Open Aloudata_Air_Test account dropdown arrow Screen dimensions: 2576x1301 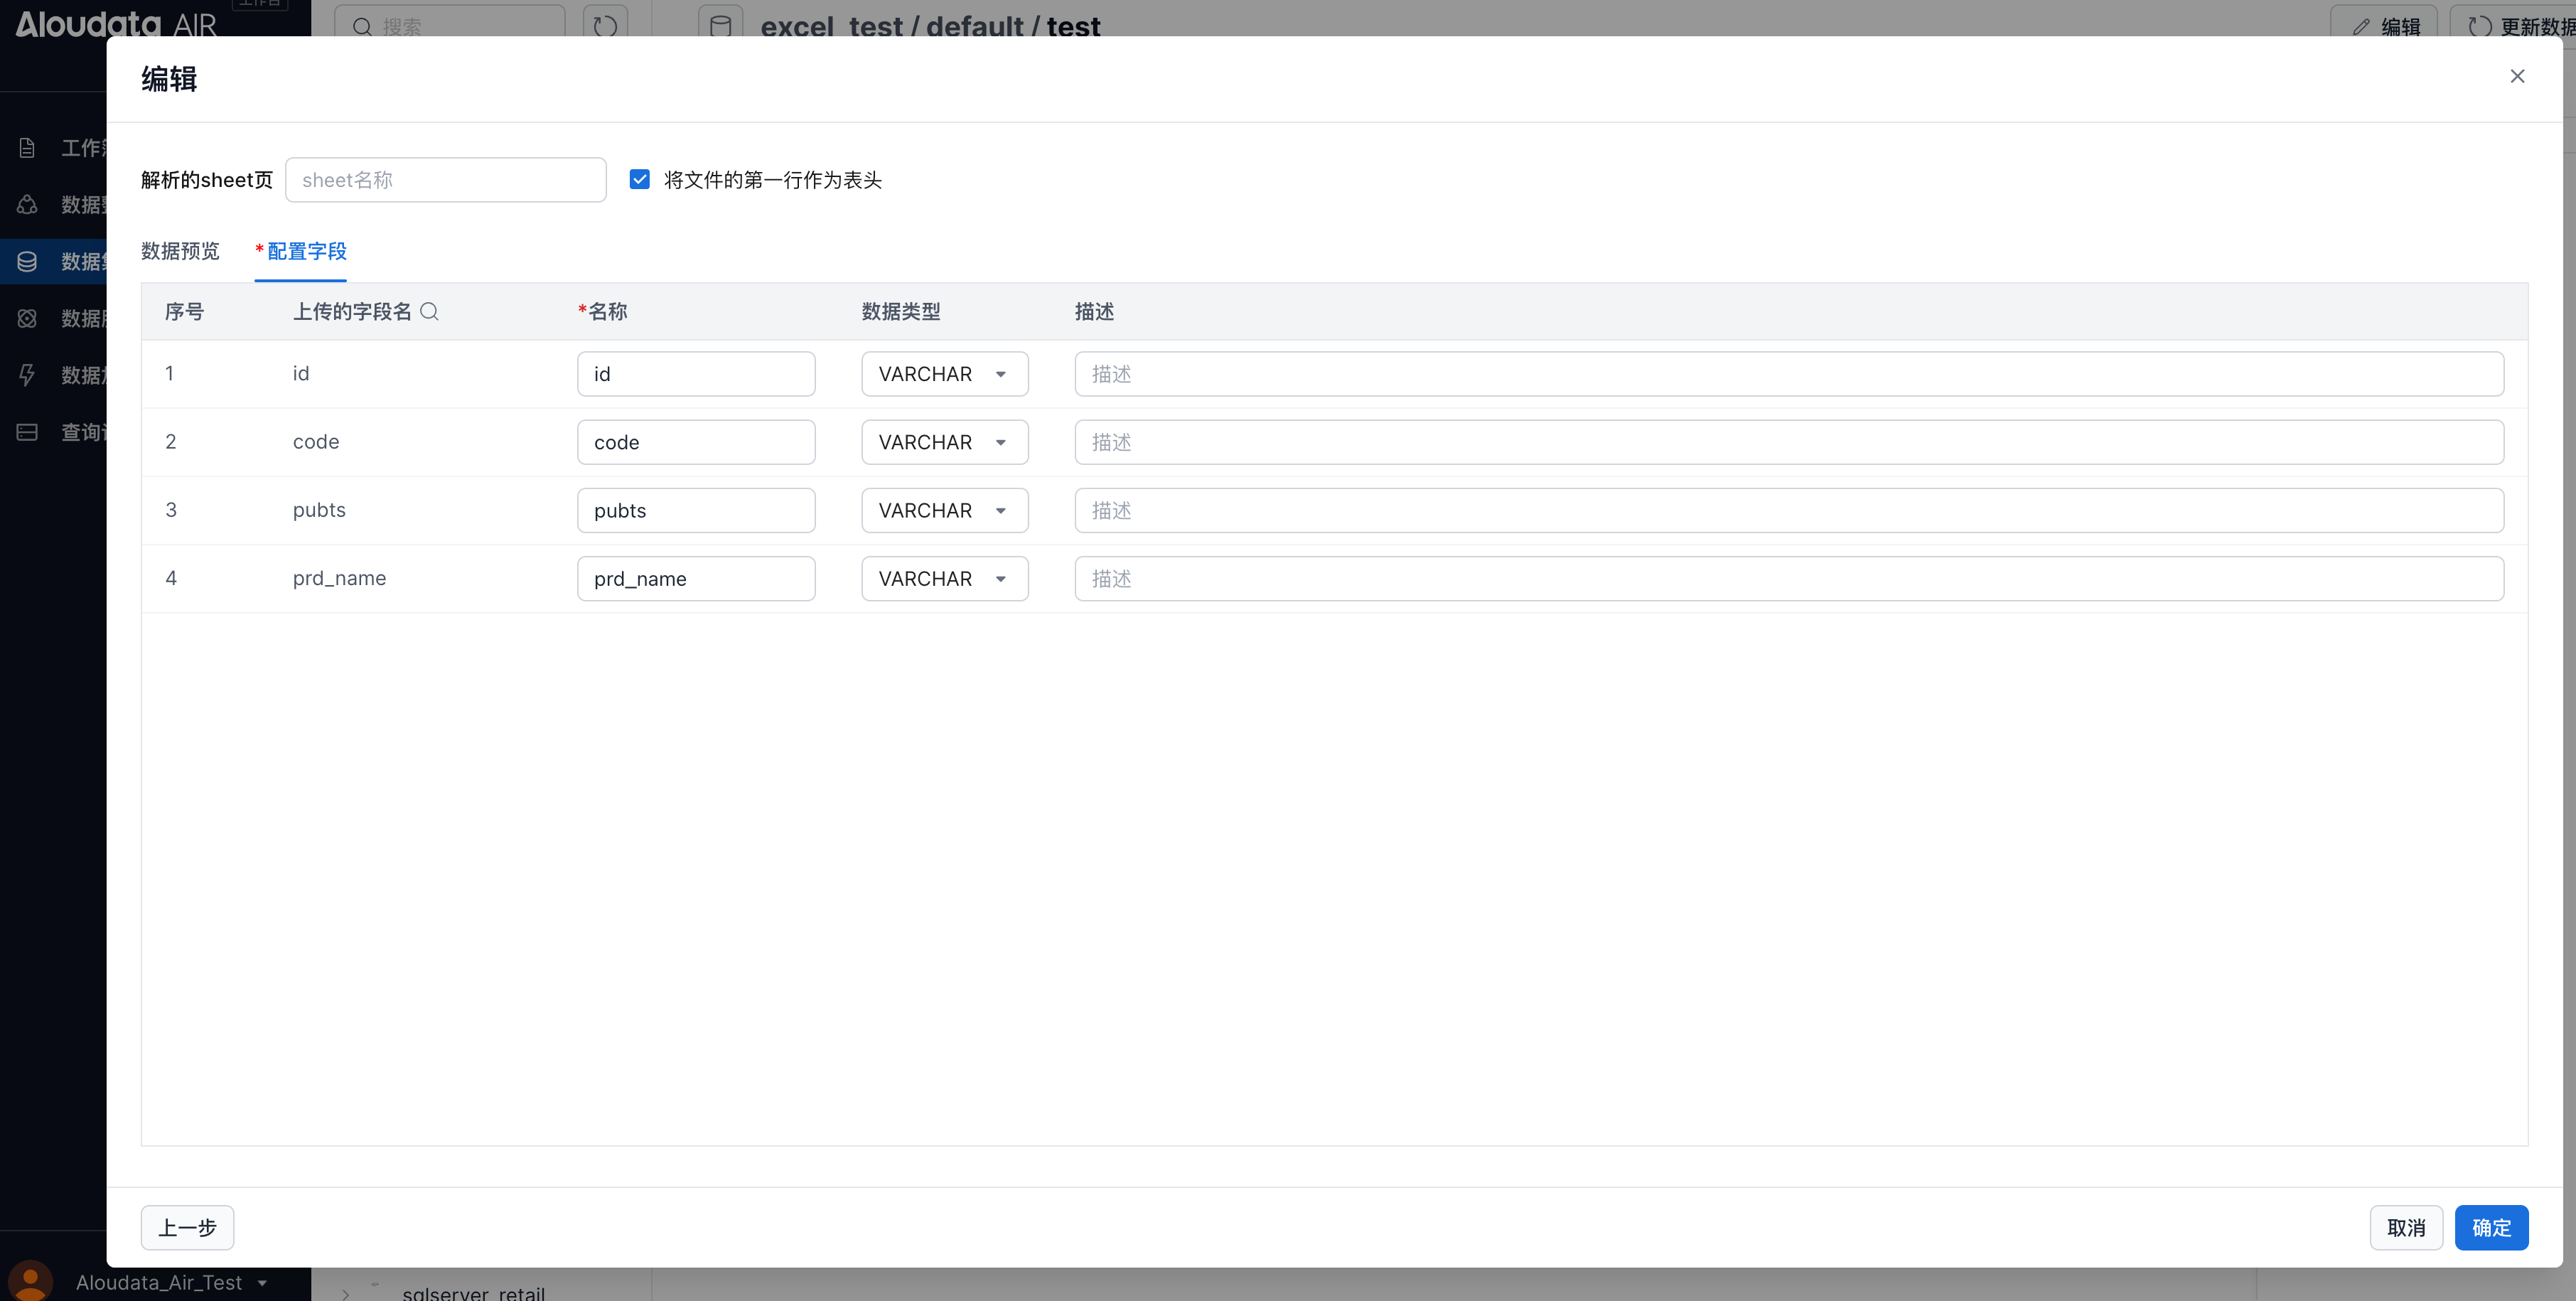262,1282
